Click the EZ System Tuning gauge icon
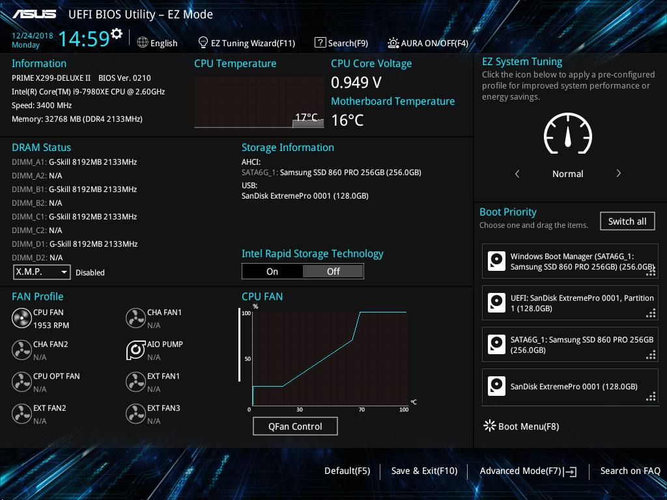Screen dimensions: 667x500 (x=568, y=133)
